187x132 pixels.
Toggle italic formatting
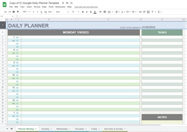[87, 12]
